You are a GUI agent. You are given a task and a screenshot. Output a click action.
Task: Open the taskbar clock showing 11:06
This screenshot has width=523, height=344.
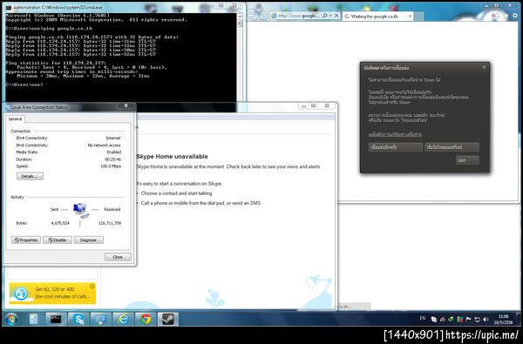point(504,319)
